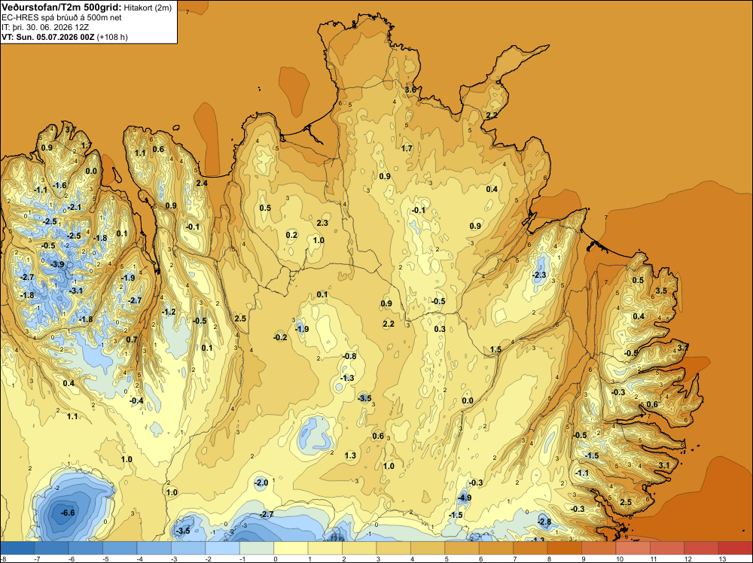753x563 pixels.
Task: Click the 2.5 label near southeast coast
Action: click(x=626, y=502)
